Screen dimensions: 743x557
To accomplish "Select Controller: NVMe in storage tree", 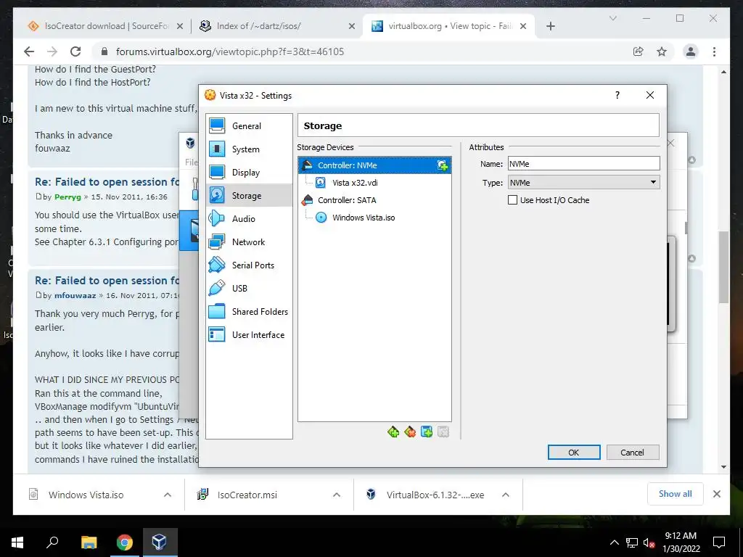I will pyautogui.click(x=374, y=165).
